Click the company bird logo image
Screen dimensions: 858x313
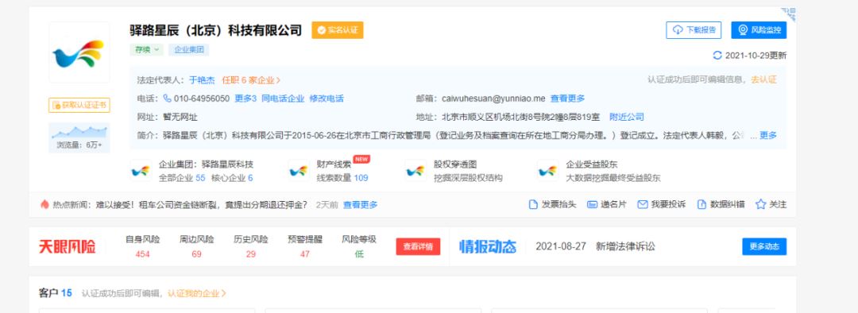coord(79,53)
